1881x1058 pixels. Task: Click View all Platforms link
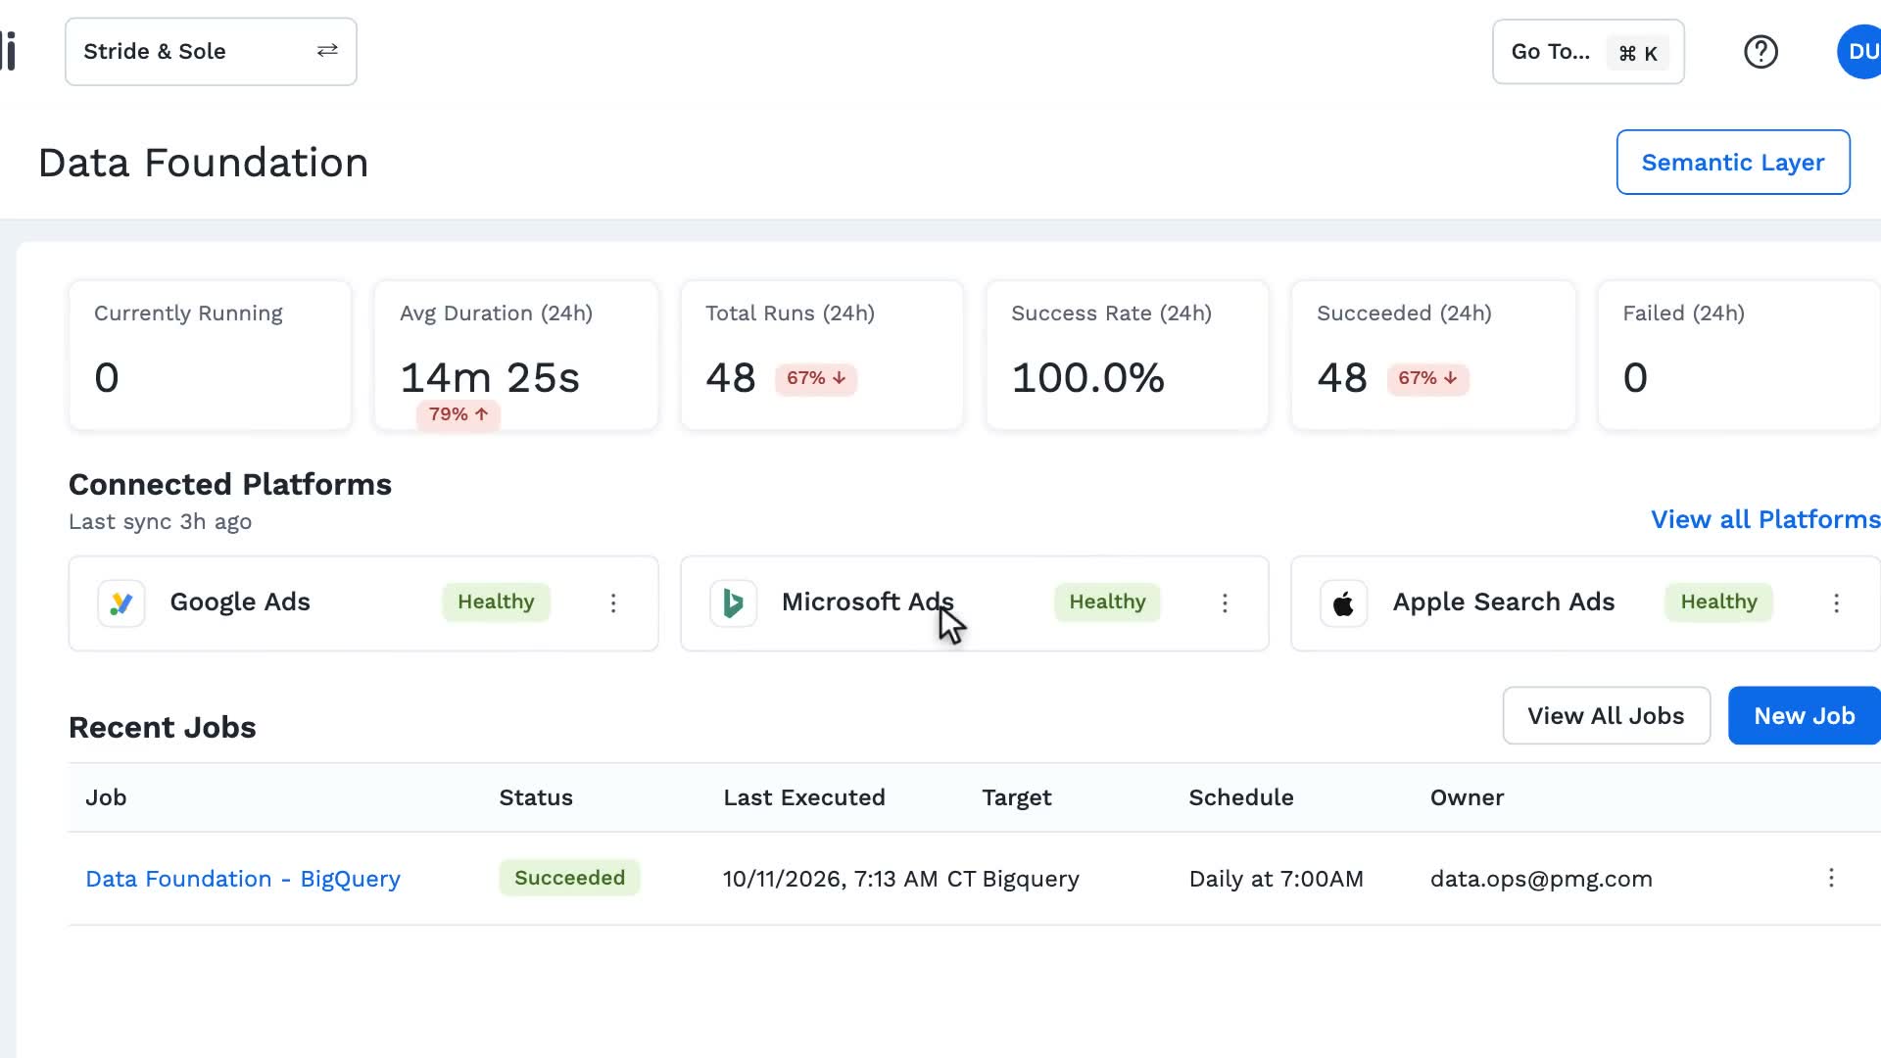tap(1765, 520)
